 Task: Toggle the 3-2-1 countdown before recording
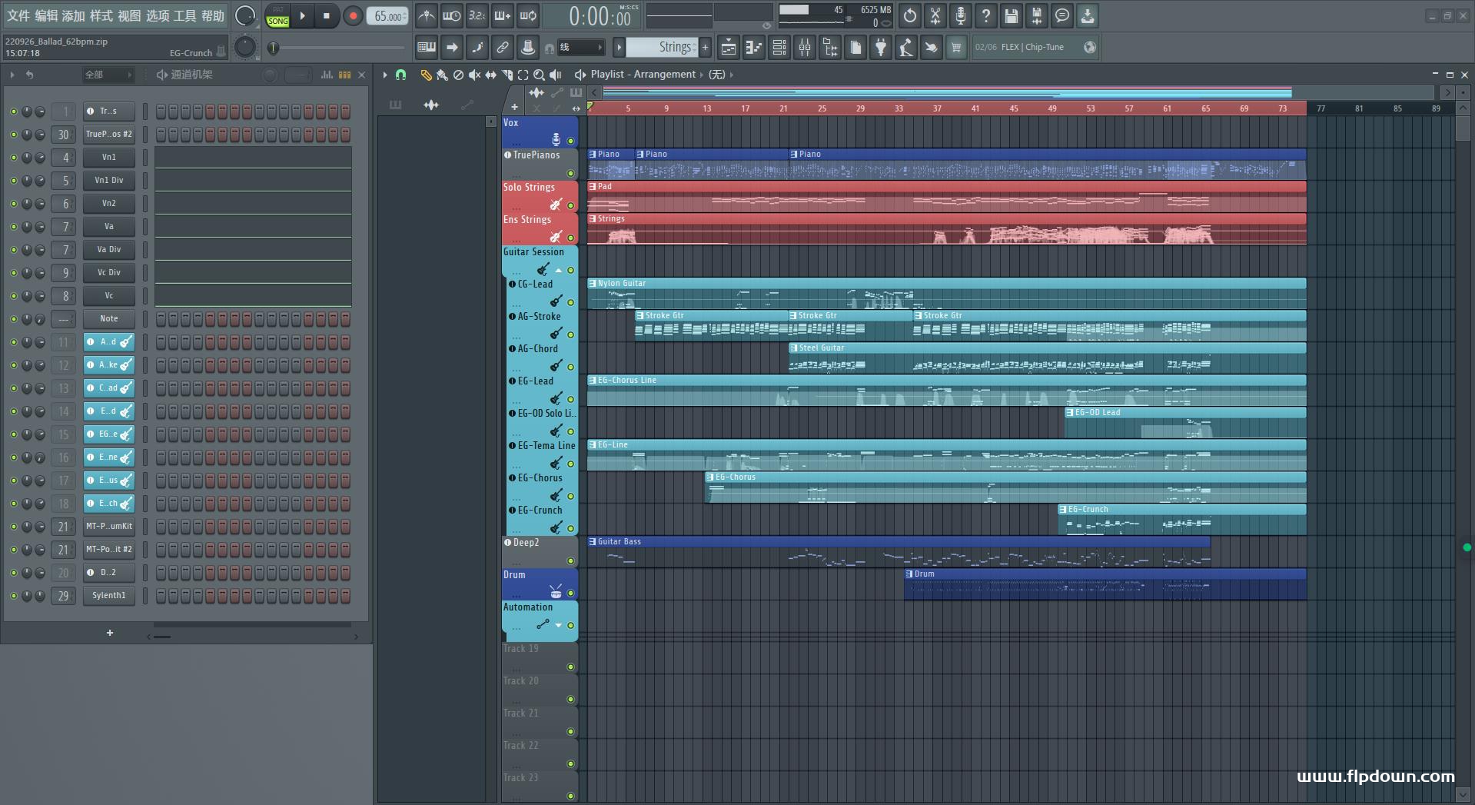pos(477,15)
